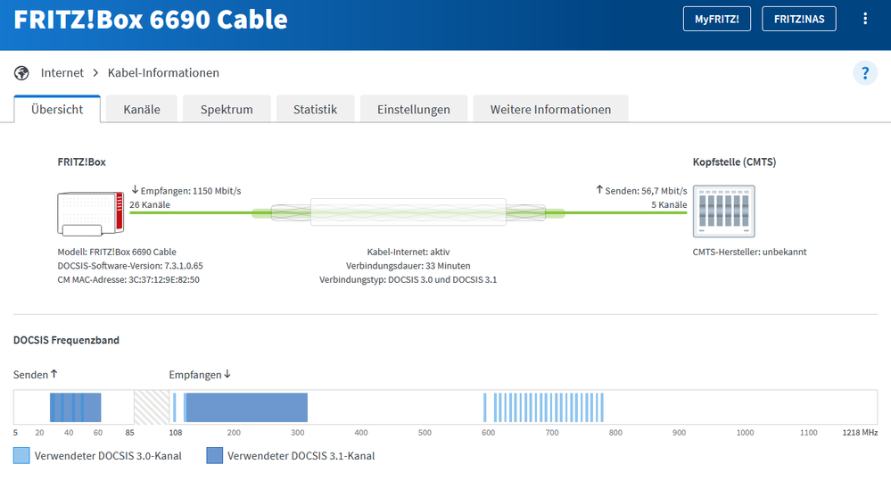Open the Spektrum tab
891x481 pixels.
pos(227,109)
